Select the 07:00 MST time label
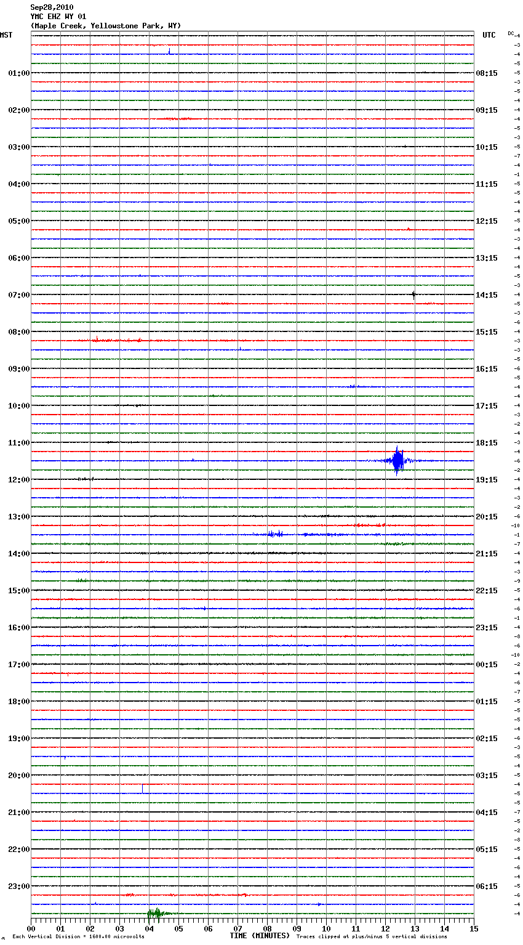523x945 pixels. pos(18,295)
